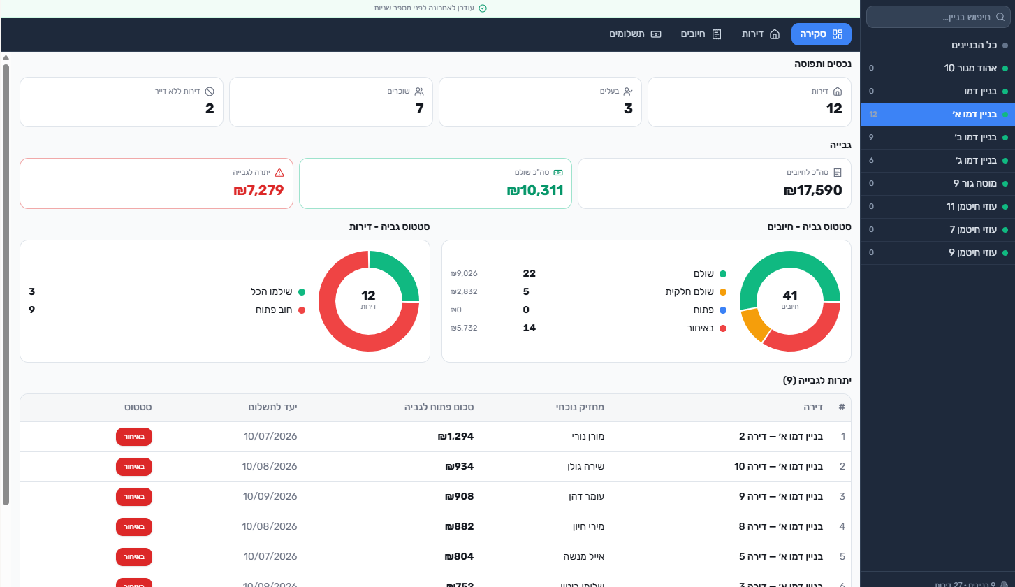Click the שולם green legend dot
This screenshot has width=1015, height=587.
point(723,274)
